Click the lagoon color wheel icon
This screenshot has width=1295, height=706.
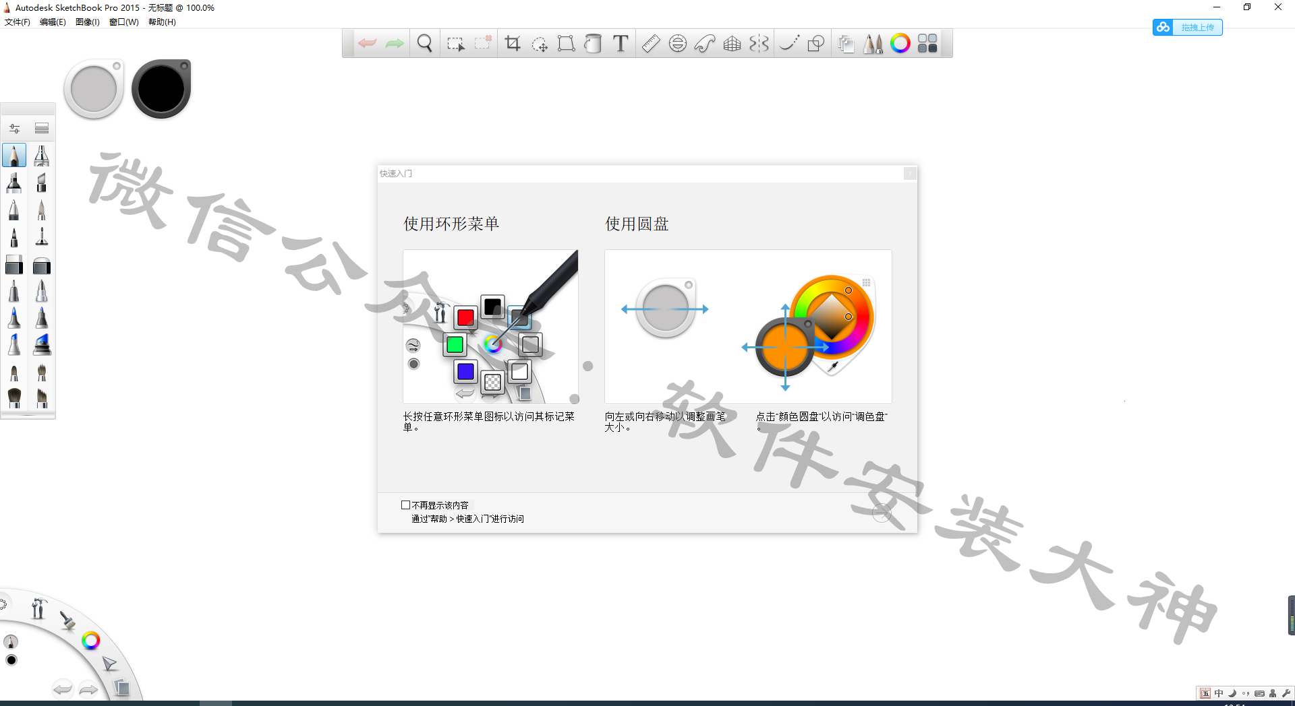point(90,641)
